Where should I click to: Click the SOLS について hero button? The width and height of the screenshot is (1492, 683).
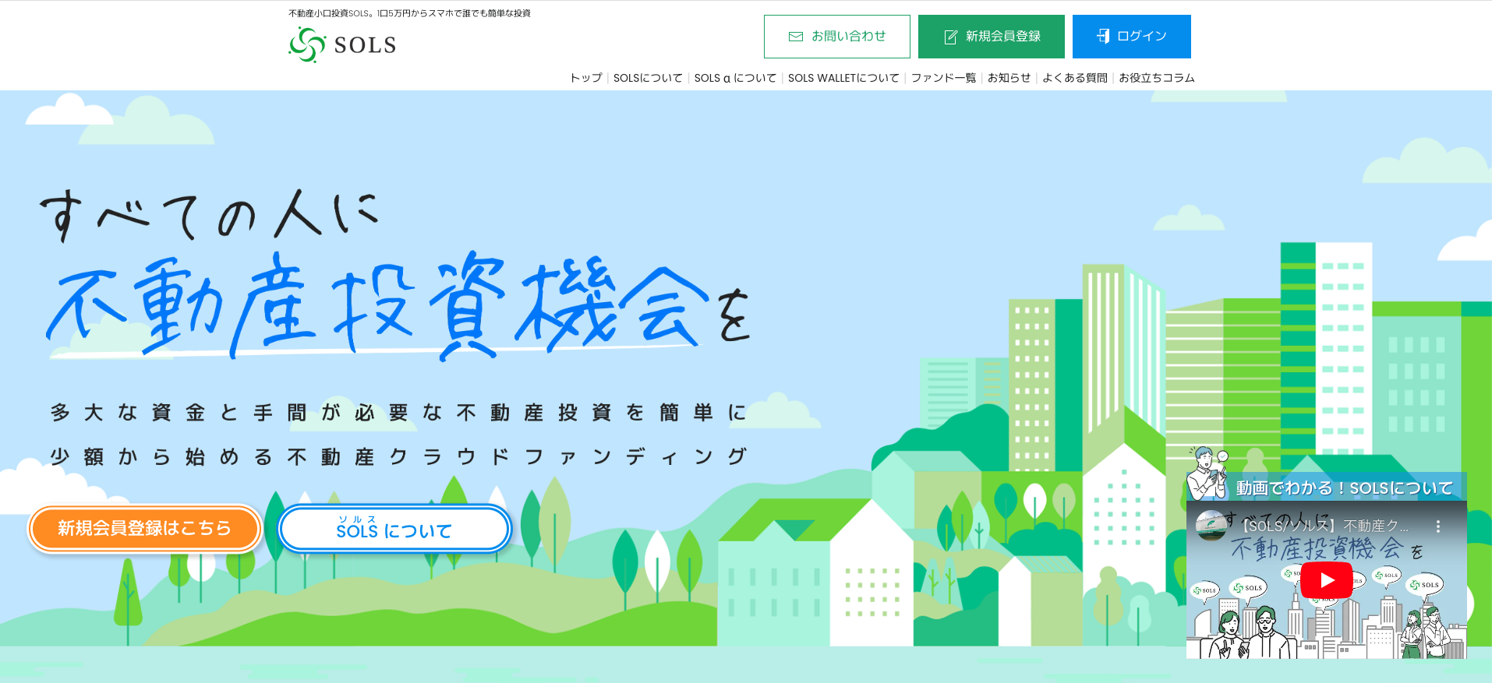pyautogui.click(x=394, y=529)
